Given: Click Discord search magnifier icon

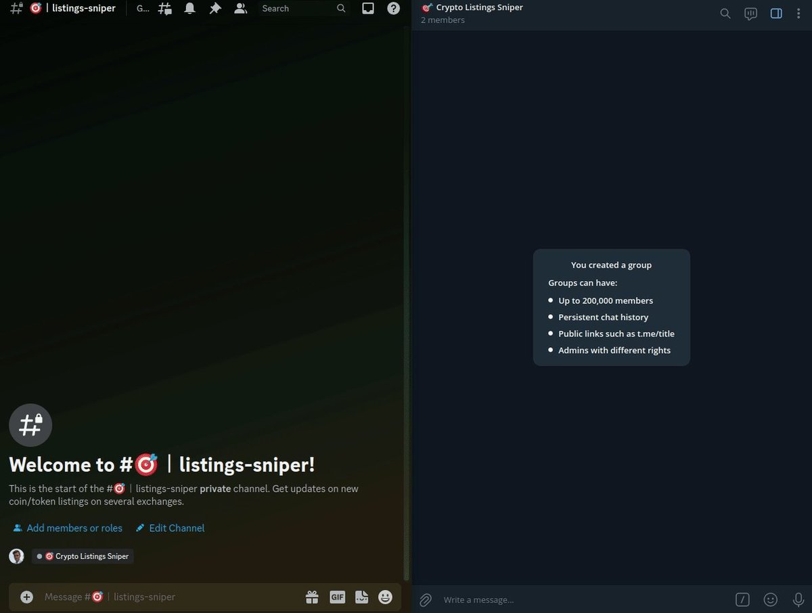Looking at the screenshot, I should point(341,9).
